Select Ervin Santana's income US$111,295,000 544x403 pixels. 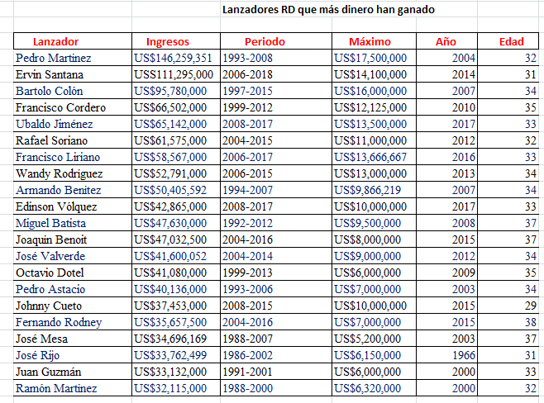point(174,74)
